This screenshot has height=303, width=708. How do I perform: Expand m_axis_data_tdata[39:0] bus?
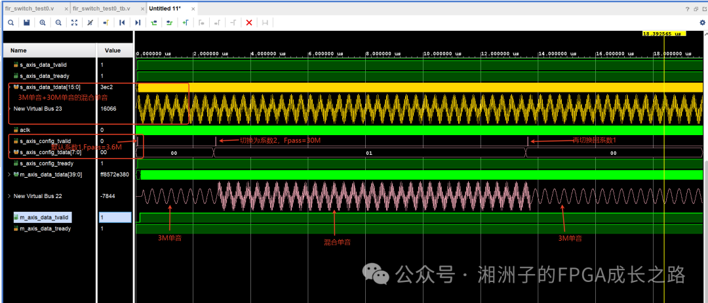pos(10,174)
